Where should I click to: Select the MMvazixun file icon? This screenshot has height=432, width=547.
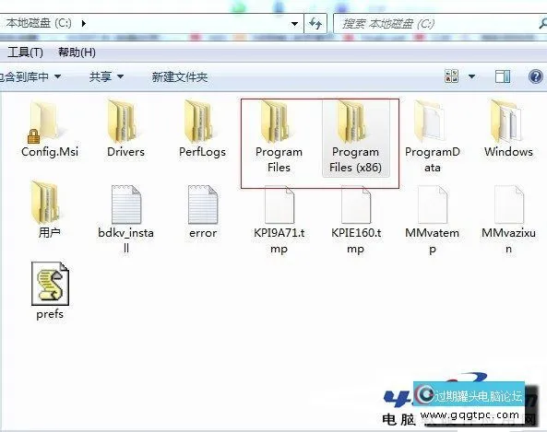click(x=509, y=204)
